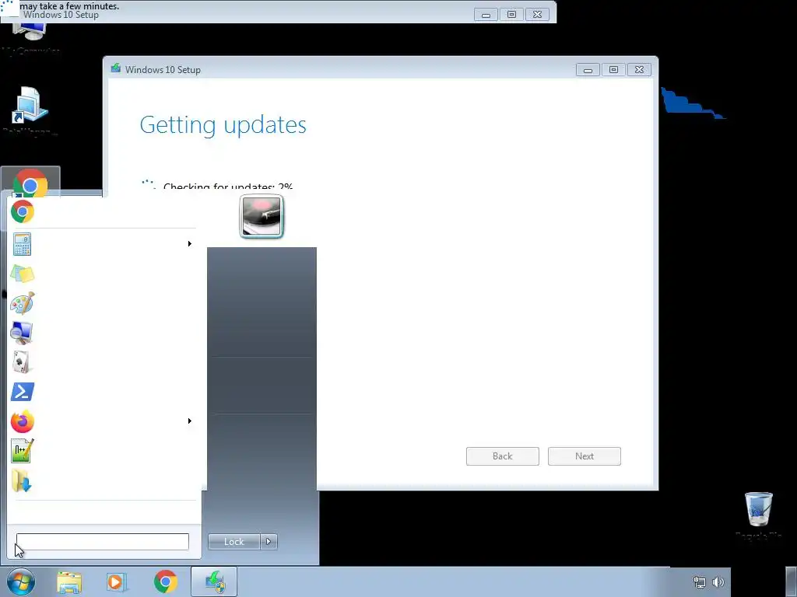
Task: Click Next in Windows 10 Setup
Action: (585, 456)
